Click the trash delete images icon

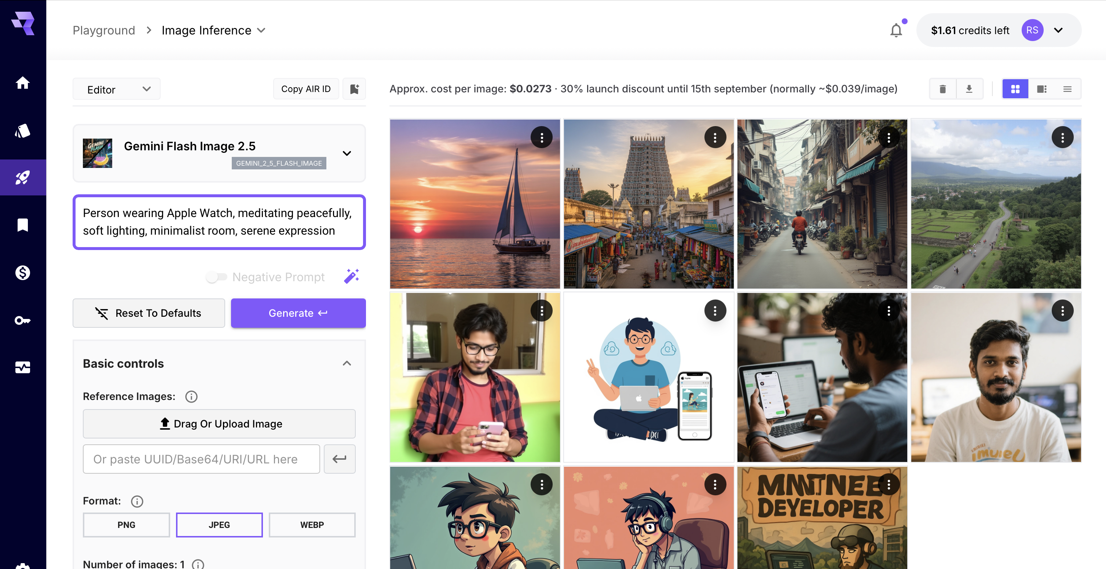[x=943, y=89]
